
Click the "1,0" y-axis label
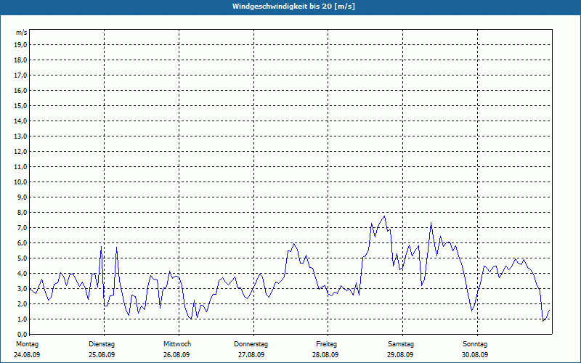click(22, 319)
